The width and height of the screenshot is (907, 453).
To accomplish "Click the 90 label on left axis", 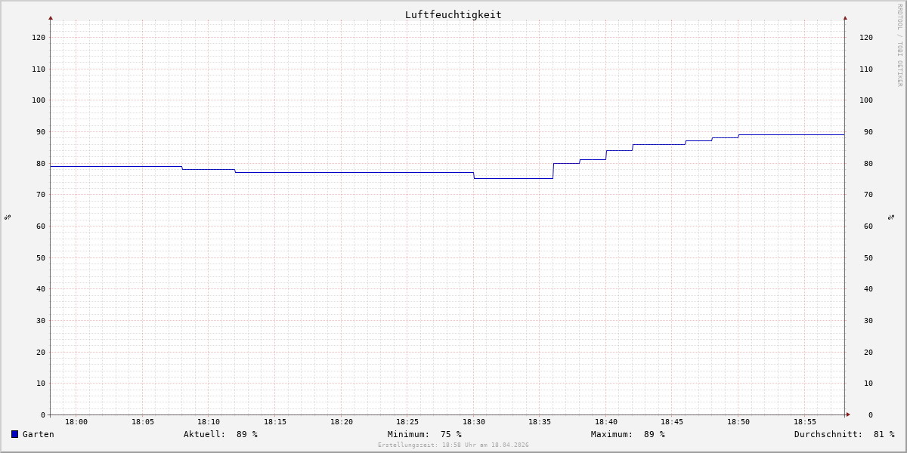I will point(41,131).
